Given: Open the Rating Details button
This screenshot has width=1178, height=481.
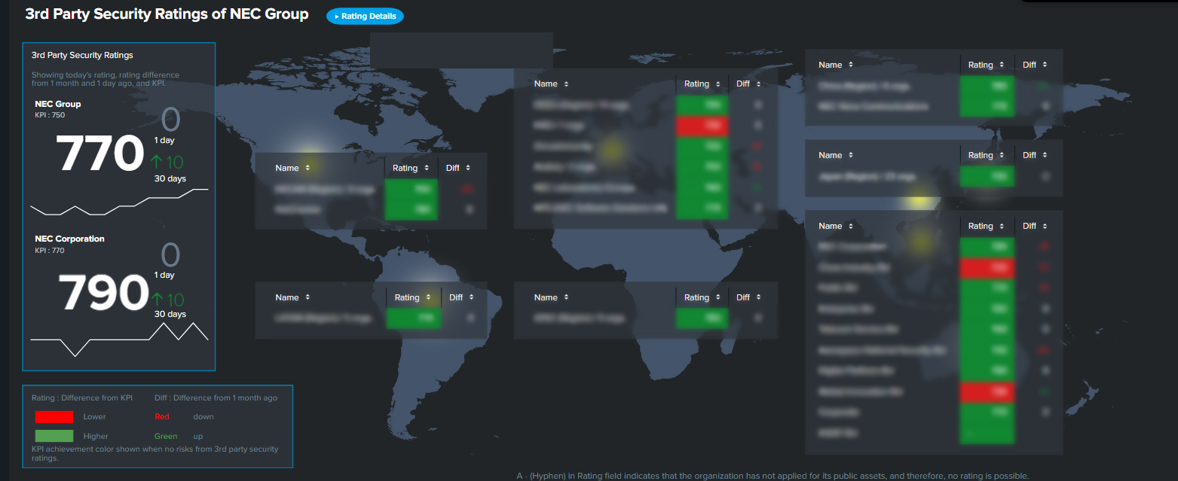Looking at the screenshot, I should [x=365, y=16].
